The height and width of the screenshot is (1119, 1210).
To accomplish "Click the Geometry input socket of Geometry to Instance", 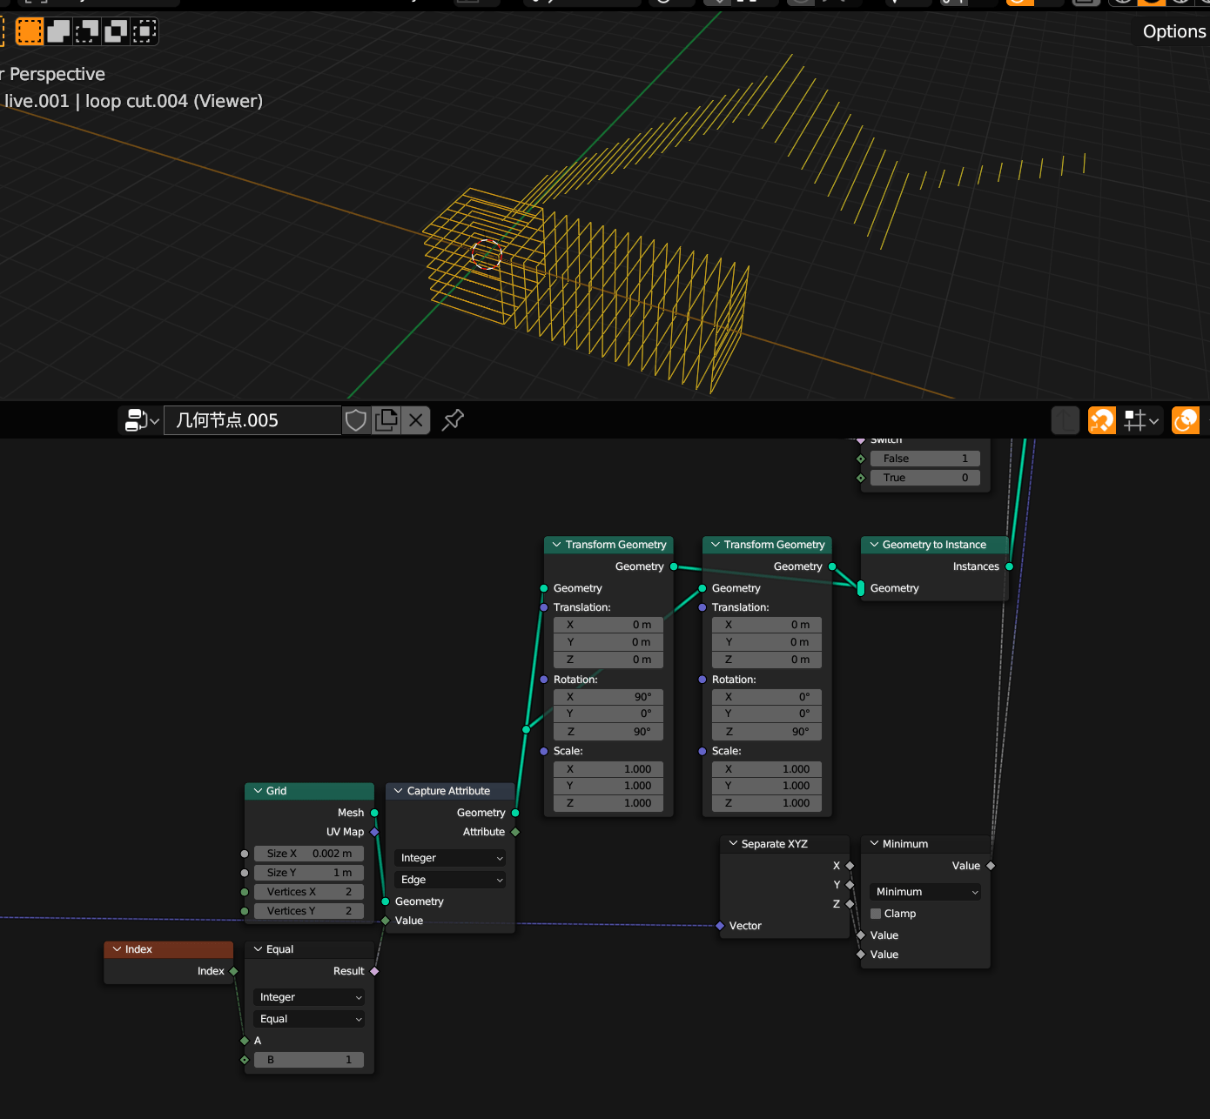I will pyautogui.click(x=861, y=588).
